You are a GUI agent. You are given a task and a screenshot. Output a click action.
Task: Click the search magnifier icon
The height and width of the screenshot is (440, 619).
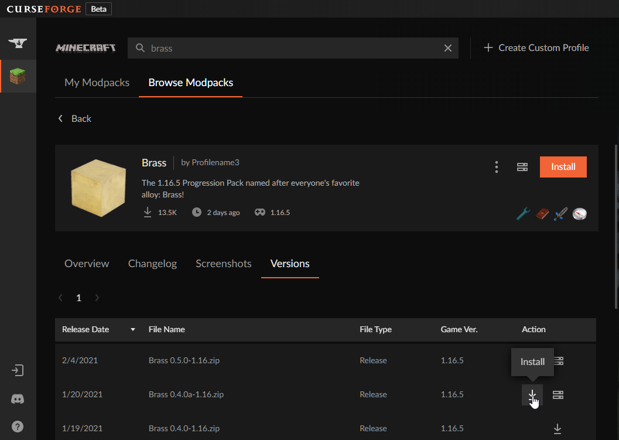pyautogui.click(x=140, y=48)
